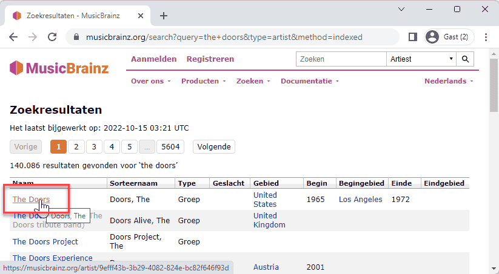
Task: Click the Zoeken search field
Action: (x=341, y=59)
